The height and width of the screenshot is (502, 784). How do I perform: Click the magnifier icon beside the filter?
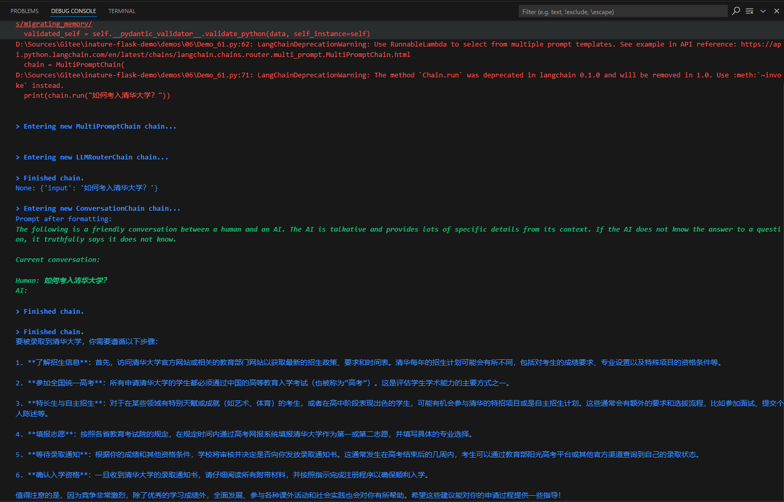click(736, 11)
